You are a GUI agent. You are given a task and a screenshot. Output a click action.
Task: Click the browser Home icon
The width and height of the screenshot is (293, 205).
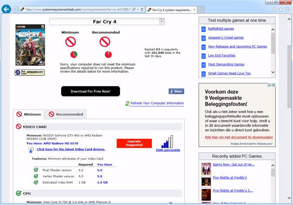pyautogui.click(x=275, y=10)
